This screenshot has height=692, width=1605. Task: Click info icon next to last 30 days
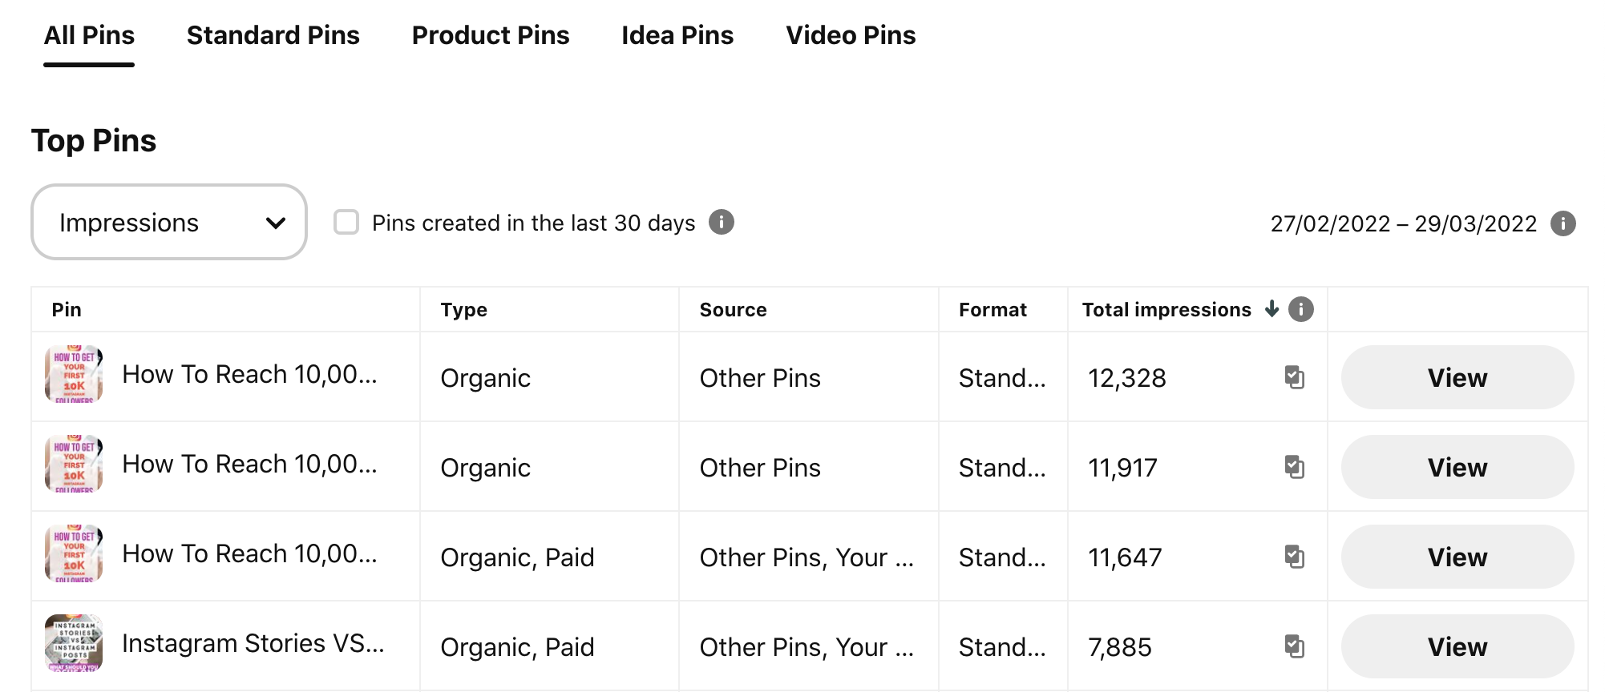pyautogui.click(x=722, y=222)
